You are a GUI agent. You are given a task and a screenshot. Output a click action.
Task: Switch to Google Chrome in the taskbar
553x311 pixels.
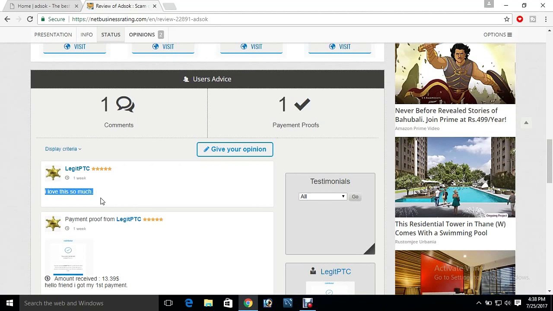(x=248, y=303)
